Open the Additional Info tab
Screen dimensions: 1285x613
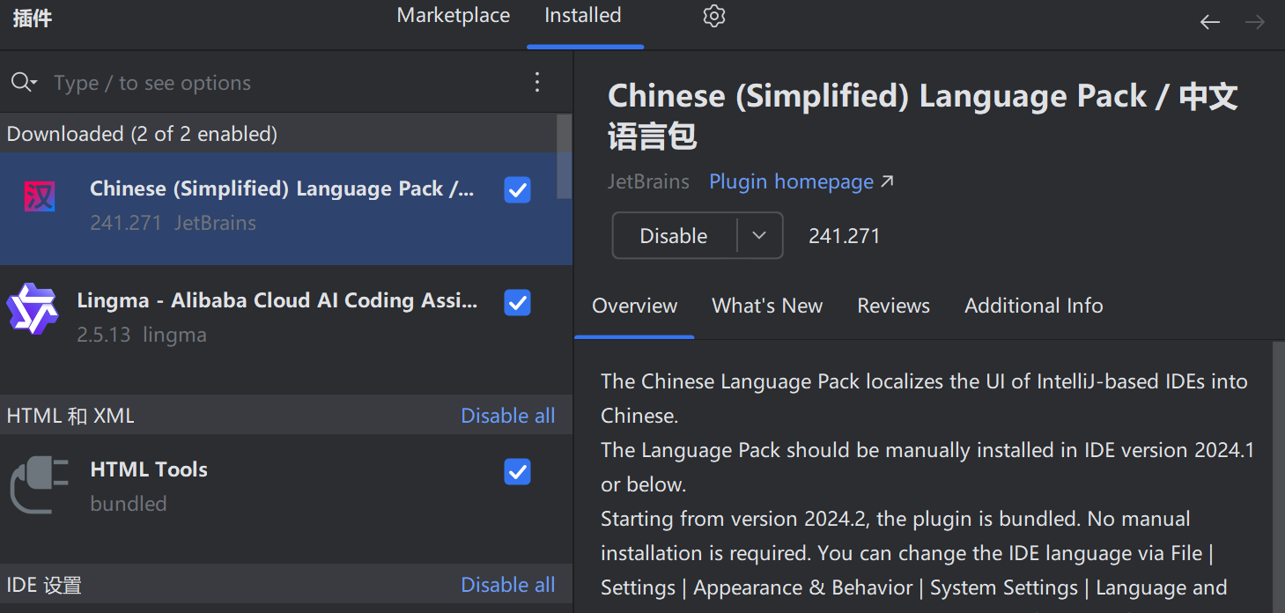pos(1034,306)
